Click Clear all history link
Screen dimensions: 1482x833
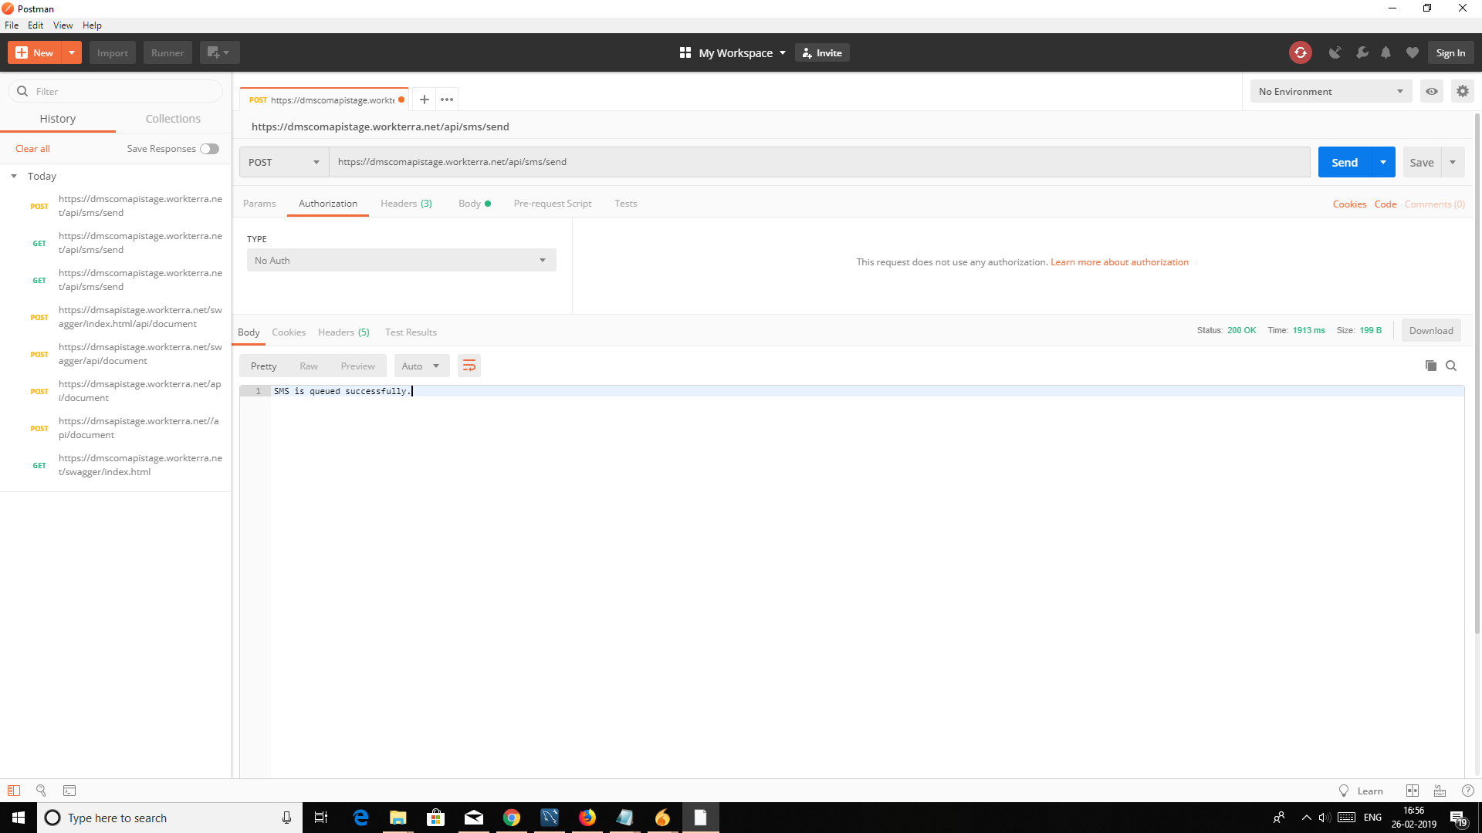(x=32, y=149)
